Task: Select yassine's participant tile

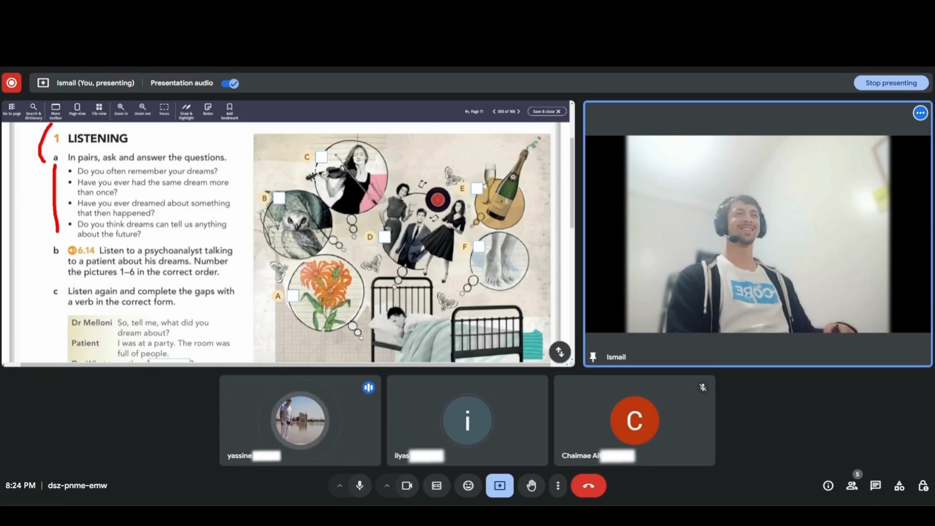Action: (300, 420)
